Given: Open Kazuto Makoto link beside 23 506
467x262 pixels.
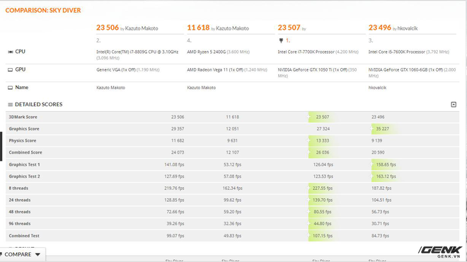Looking at the screenshot, I should click(142, 28).
